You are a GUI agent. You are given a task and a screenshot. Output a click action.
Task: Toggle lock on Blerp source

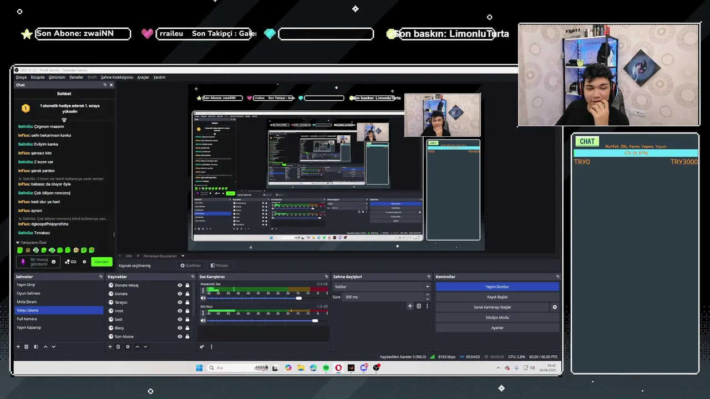pos(187,328)
